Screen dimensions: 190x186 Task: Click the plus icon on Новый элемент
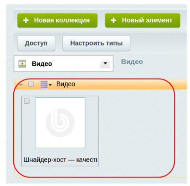tap(113, 20)
